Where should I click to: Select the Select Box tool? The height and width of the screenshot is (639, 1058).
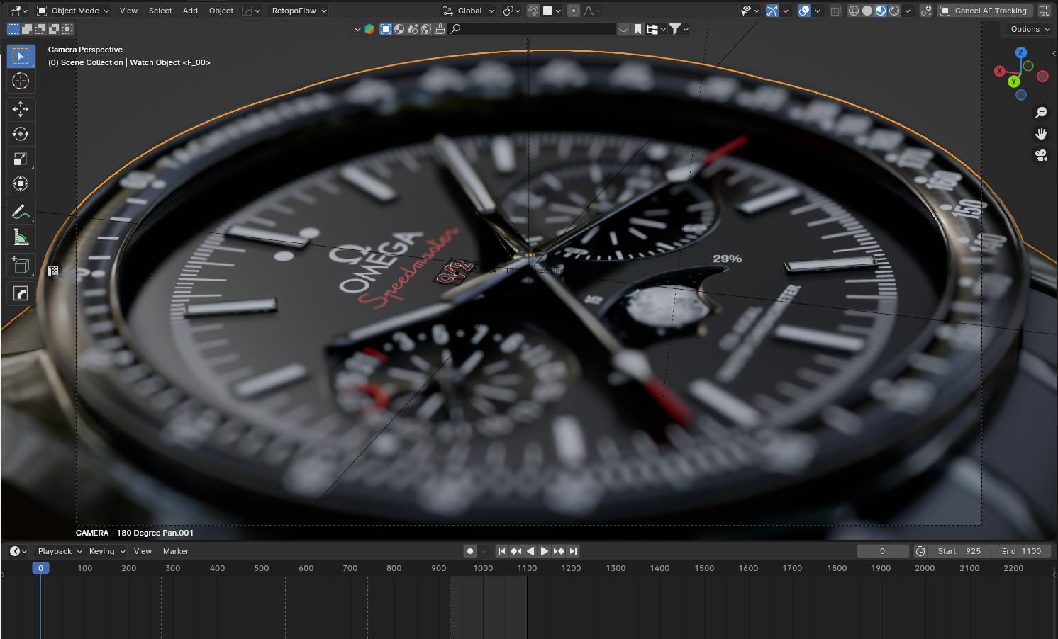(x=21, y=56)
